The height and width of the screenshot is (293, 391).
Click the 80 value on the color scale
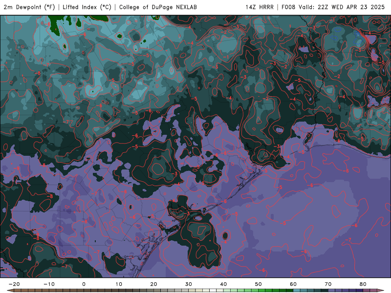click(x=363, y=284)
